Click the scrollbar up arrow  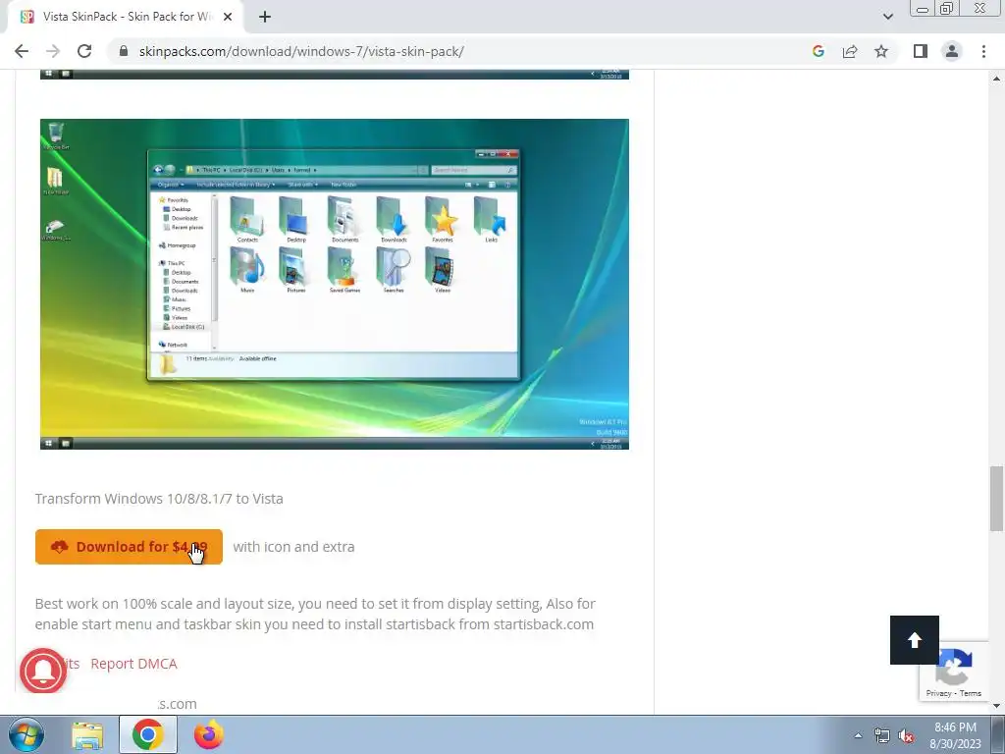996,79
